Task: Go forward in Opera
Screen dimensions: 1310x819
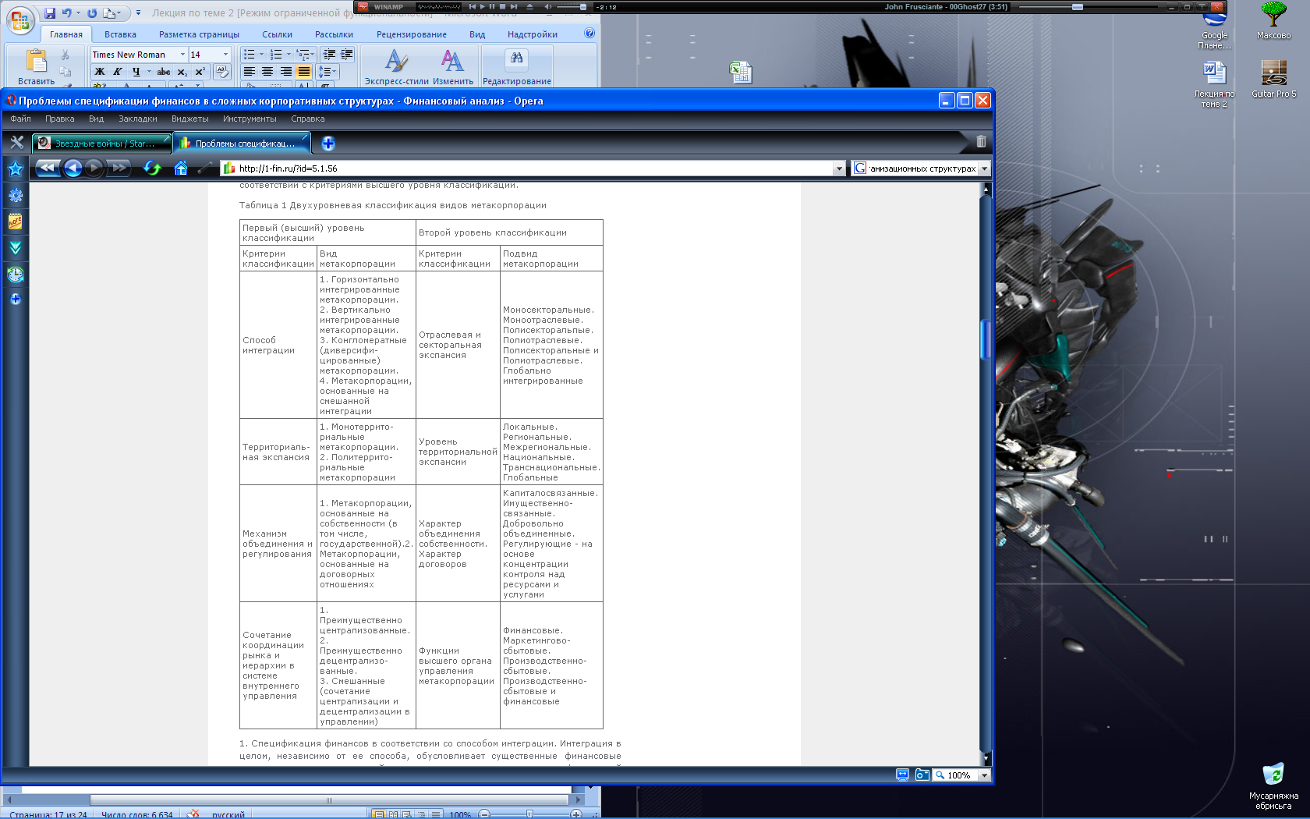Action: tap(94, 168)
